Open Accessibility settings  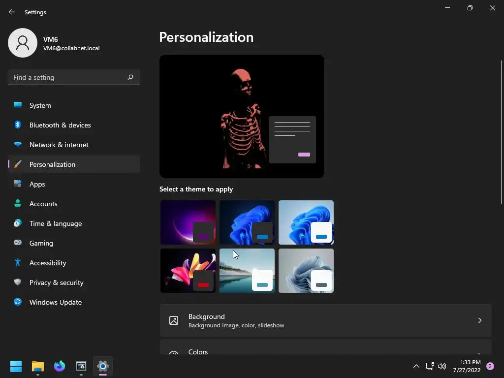point(74,263)
